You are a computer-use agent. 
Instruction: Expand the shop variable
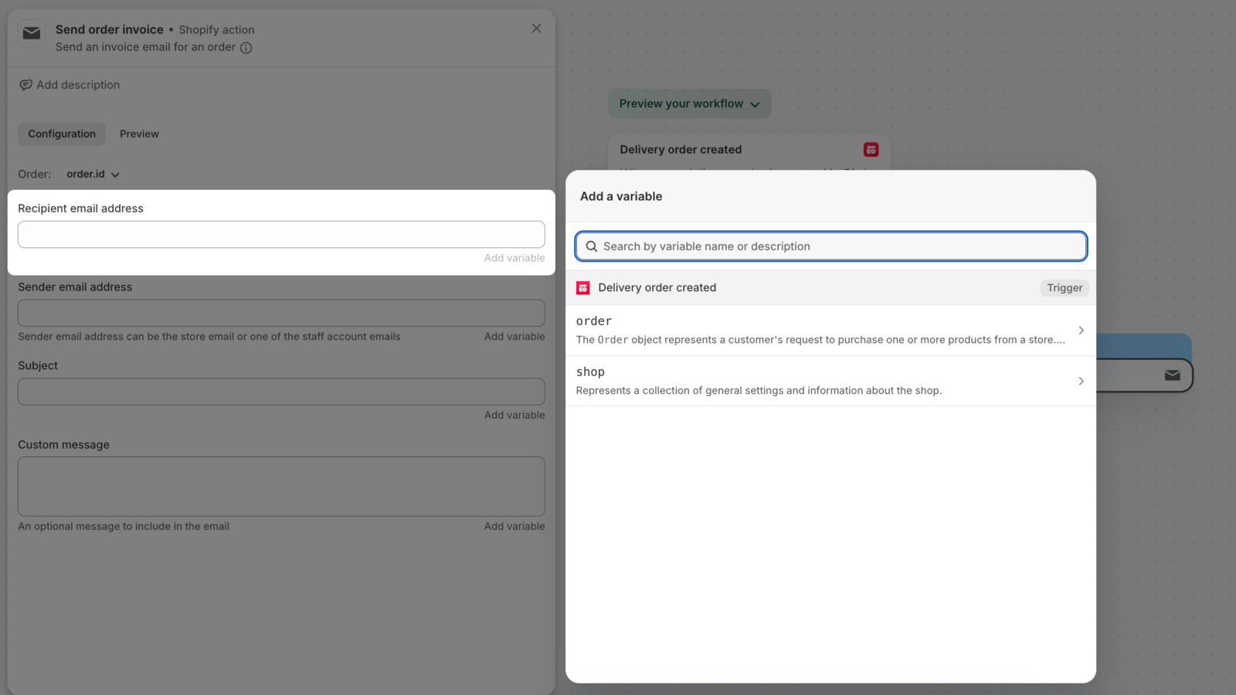(x=830, y=381)
